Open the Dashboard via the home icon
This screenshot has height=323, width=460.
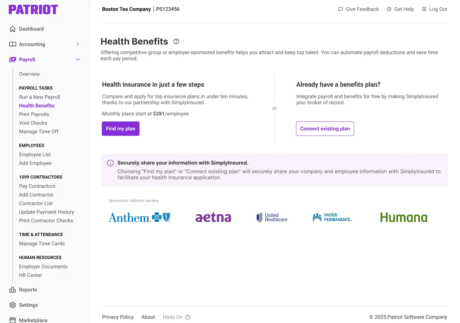click(x=12, y=29)
